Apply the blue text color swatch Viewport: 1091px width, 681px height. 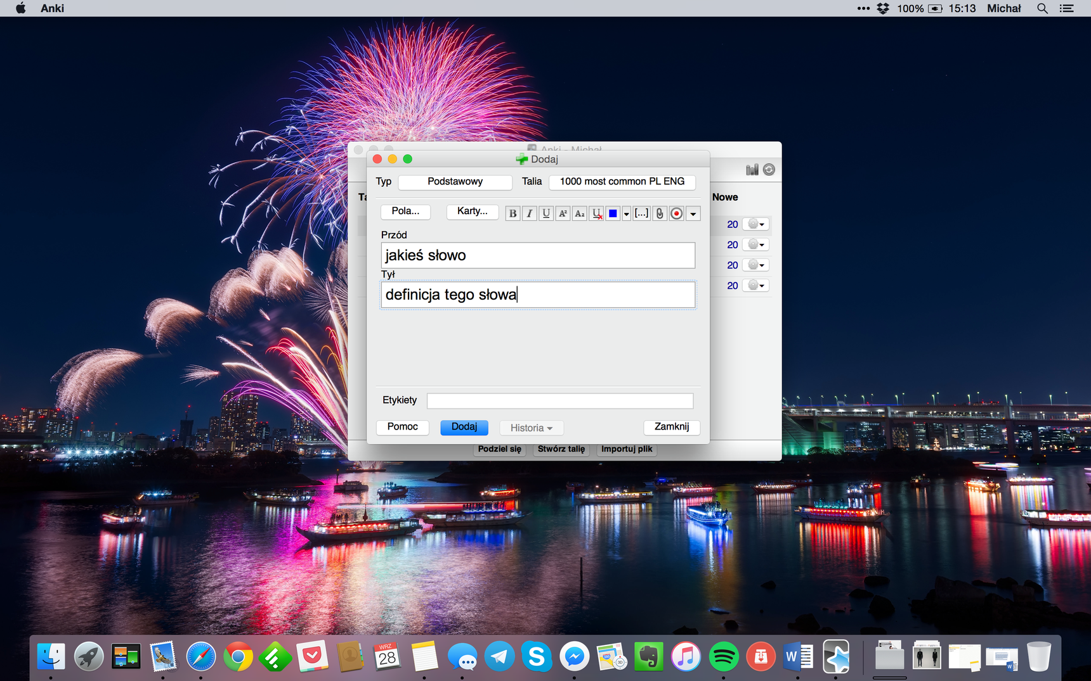coord(613,213)
